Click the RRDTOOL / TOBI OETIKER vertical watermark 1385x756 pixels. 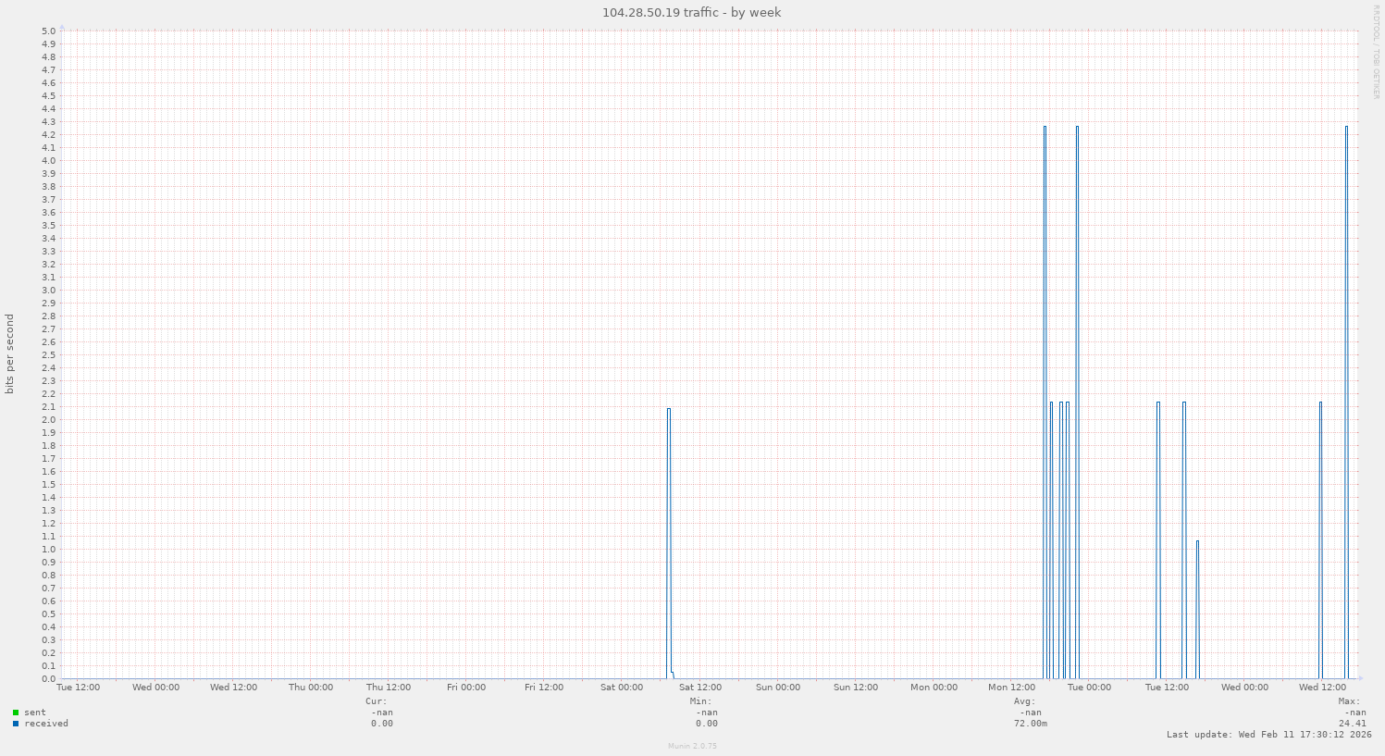click(x=1377, y=51)
